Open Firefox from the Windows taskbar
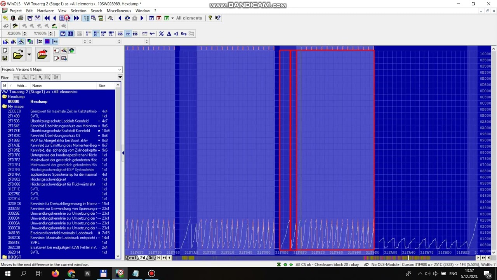This screenshot has height=280, width=497. (x=56, y=274)
